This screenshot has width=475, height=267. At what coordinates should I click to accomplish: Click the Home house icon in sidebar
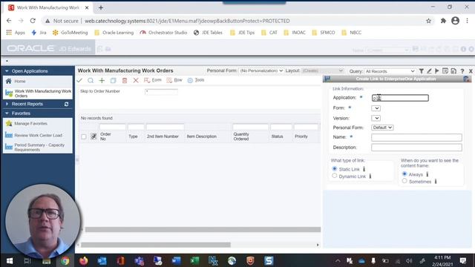click(8, 81)
